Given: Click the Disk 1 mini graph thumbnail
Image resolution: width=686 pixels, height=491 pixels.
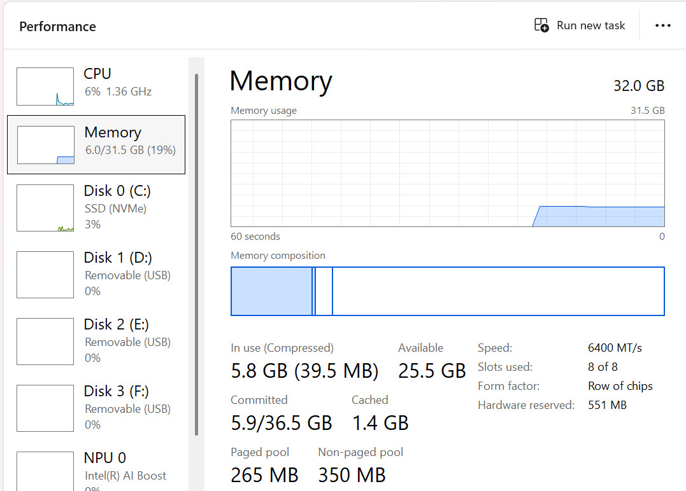Looking at the screenshot, I should pyautogui.click(x=45, y=275).
